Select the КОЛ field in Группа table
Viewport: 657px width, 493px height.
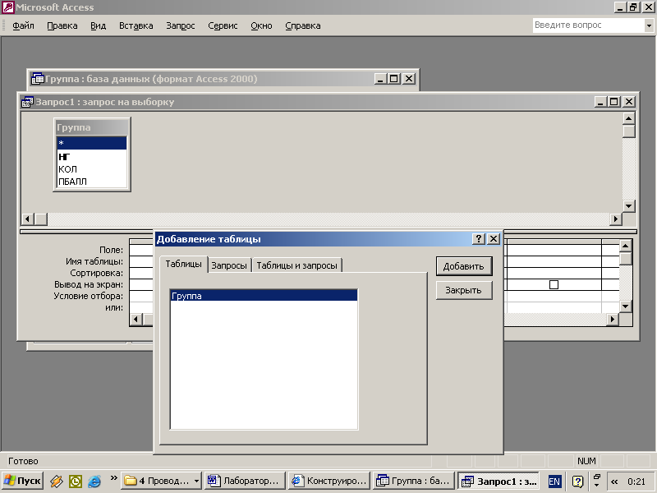point(92,169)
